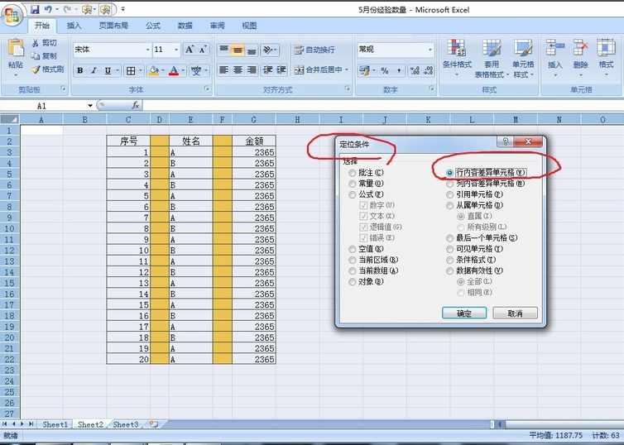This screenshot has width=624, height=445.
Task: Choose 可见单元格 visible cells option
Action: click(x=449, y=249)
